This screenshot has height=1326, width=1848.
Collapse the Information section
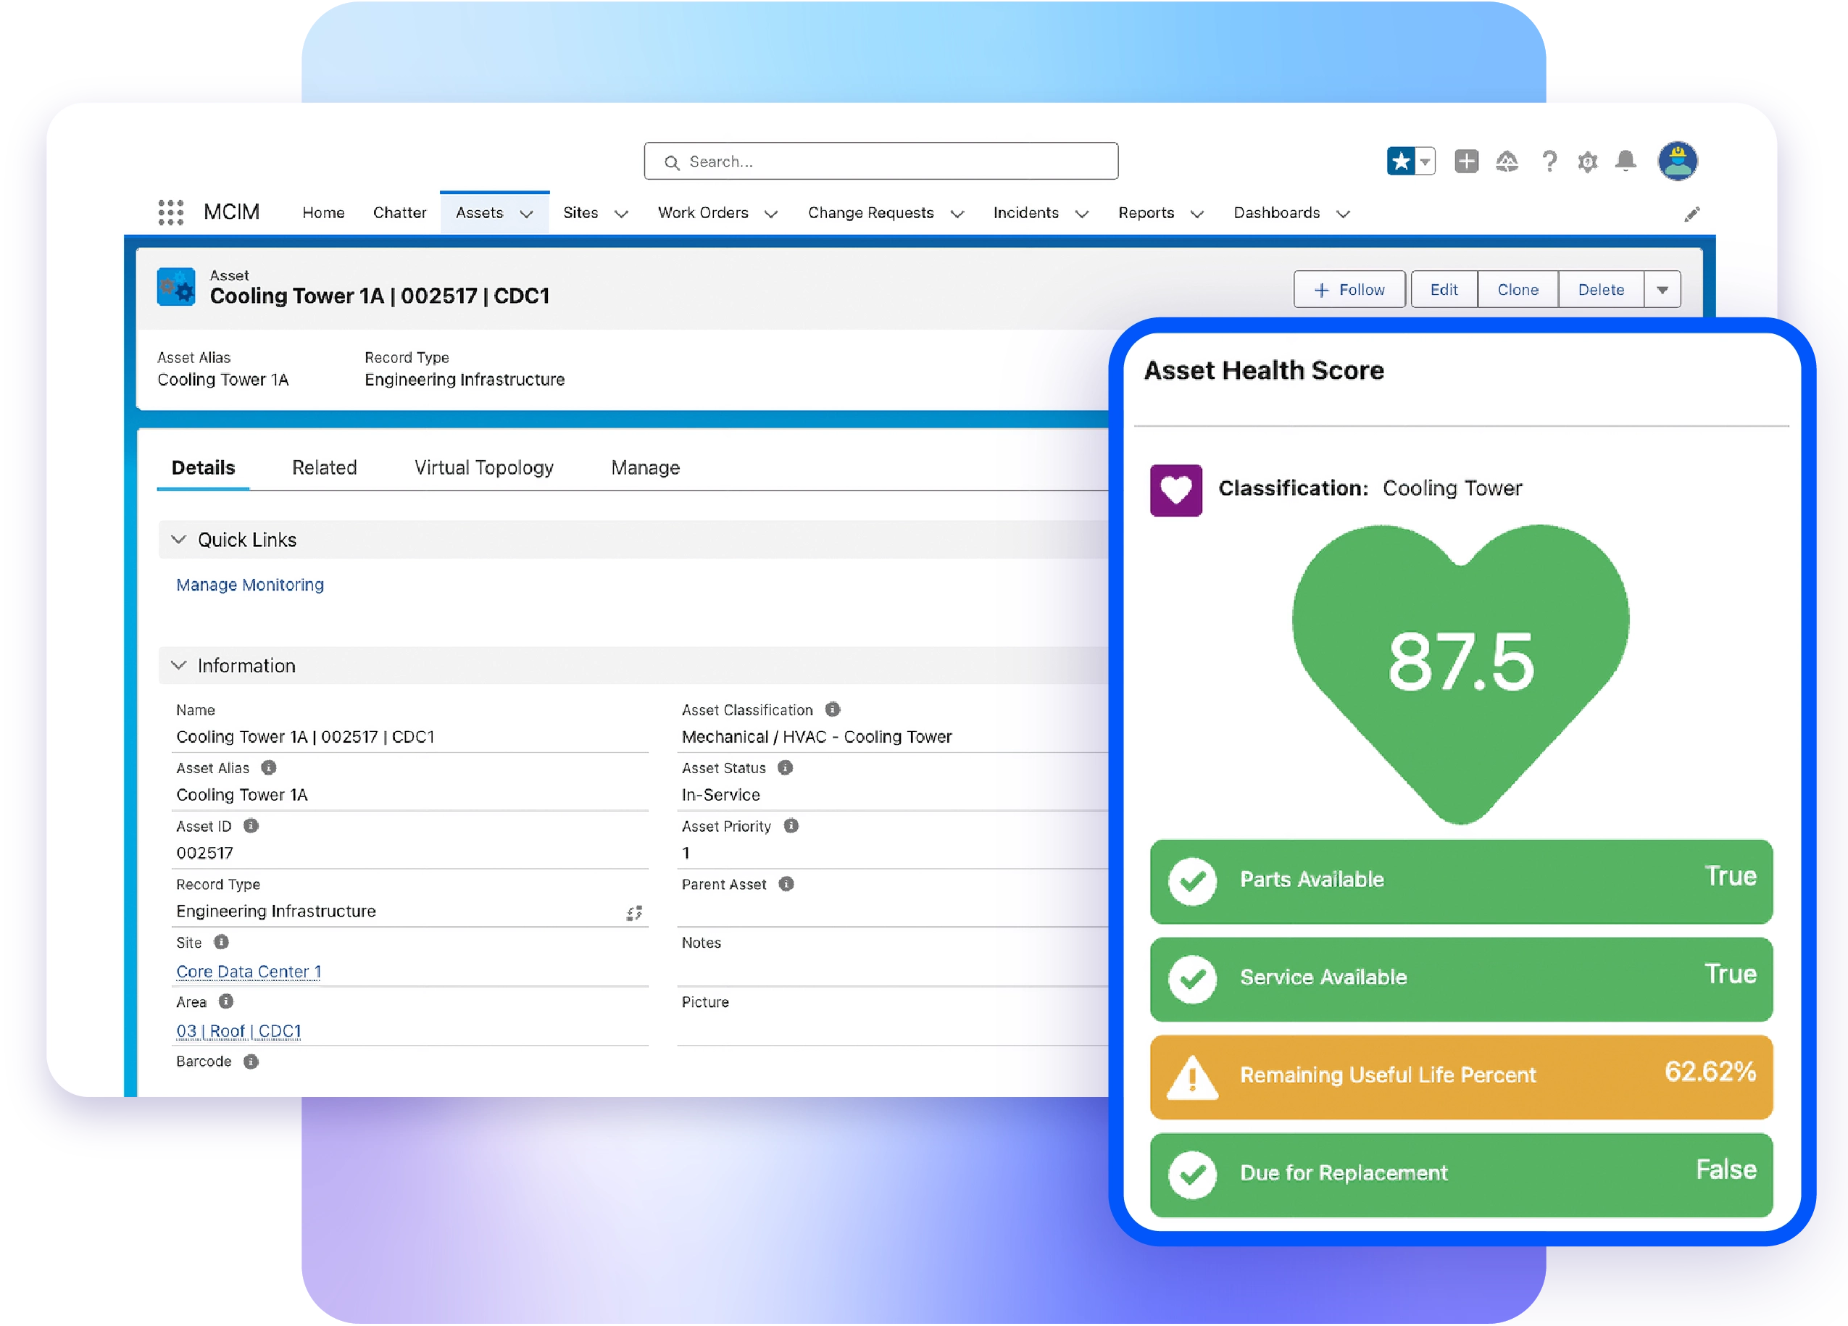179,665
